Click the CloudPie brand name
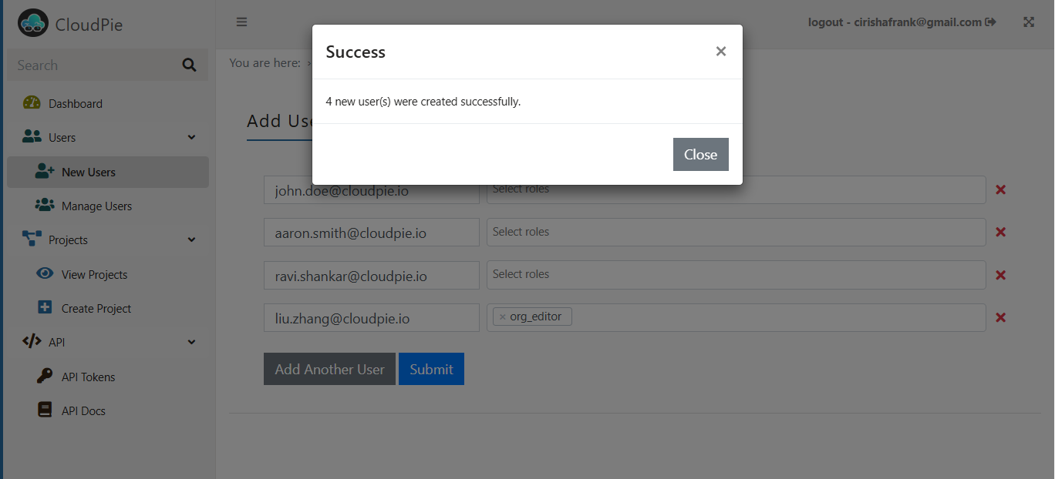Image resolution: width=1055 pixels, height=479 pixels. [89, 25]
